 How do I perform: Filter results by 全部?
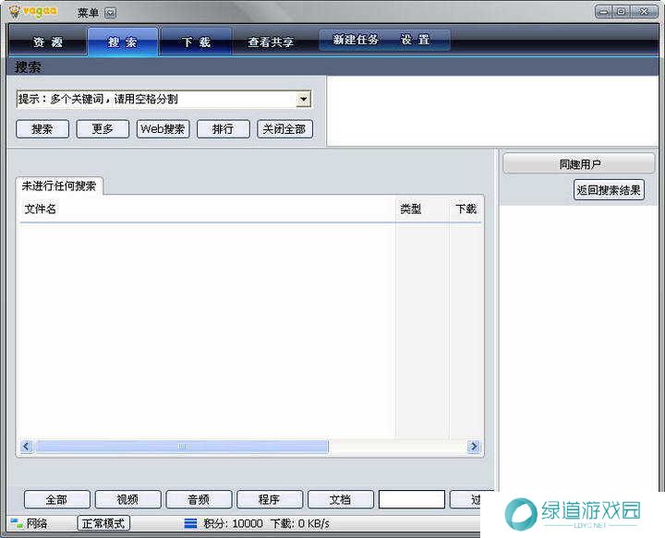click(x=57, y=499)
